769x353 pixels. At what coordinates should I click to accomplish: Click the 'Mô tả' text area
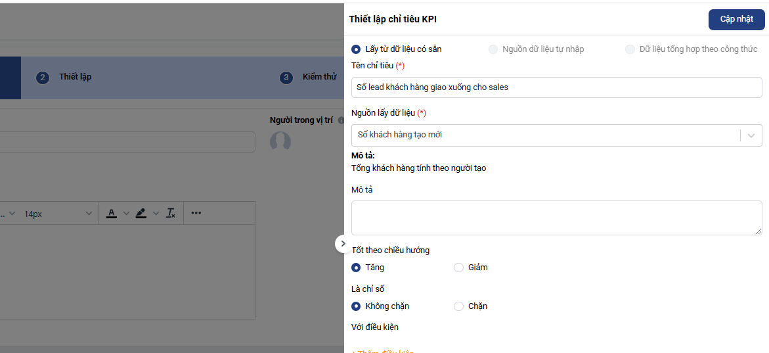click(x=556, y=218)
